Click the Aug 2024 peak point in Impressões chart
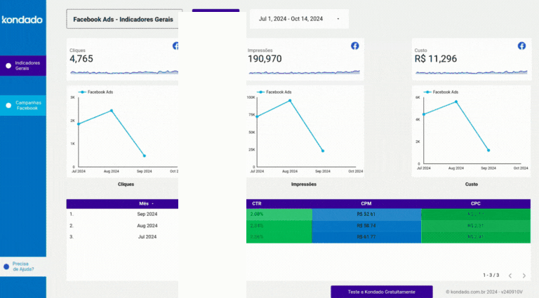The width and height of the screenshot is (539, 298). (x=290, y=100)
